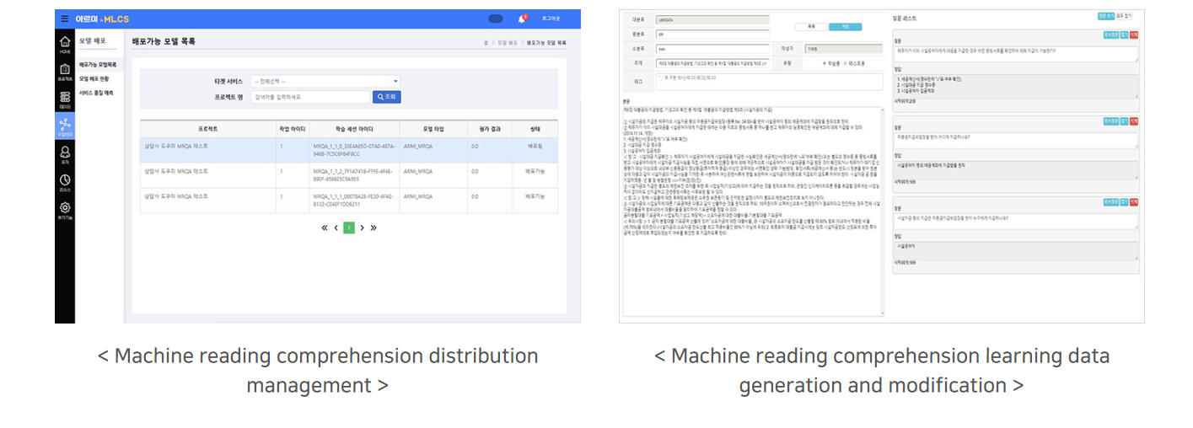Viewport: 1193px width, 428px height.
Task: Open the hamburger menu beside the MLCS logo
Action: 65,19
